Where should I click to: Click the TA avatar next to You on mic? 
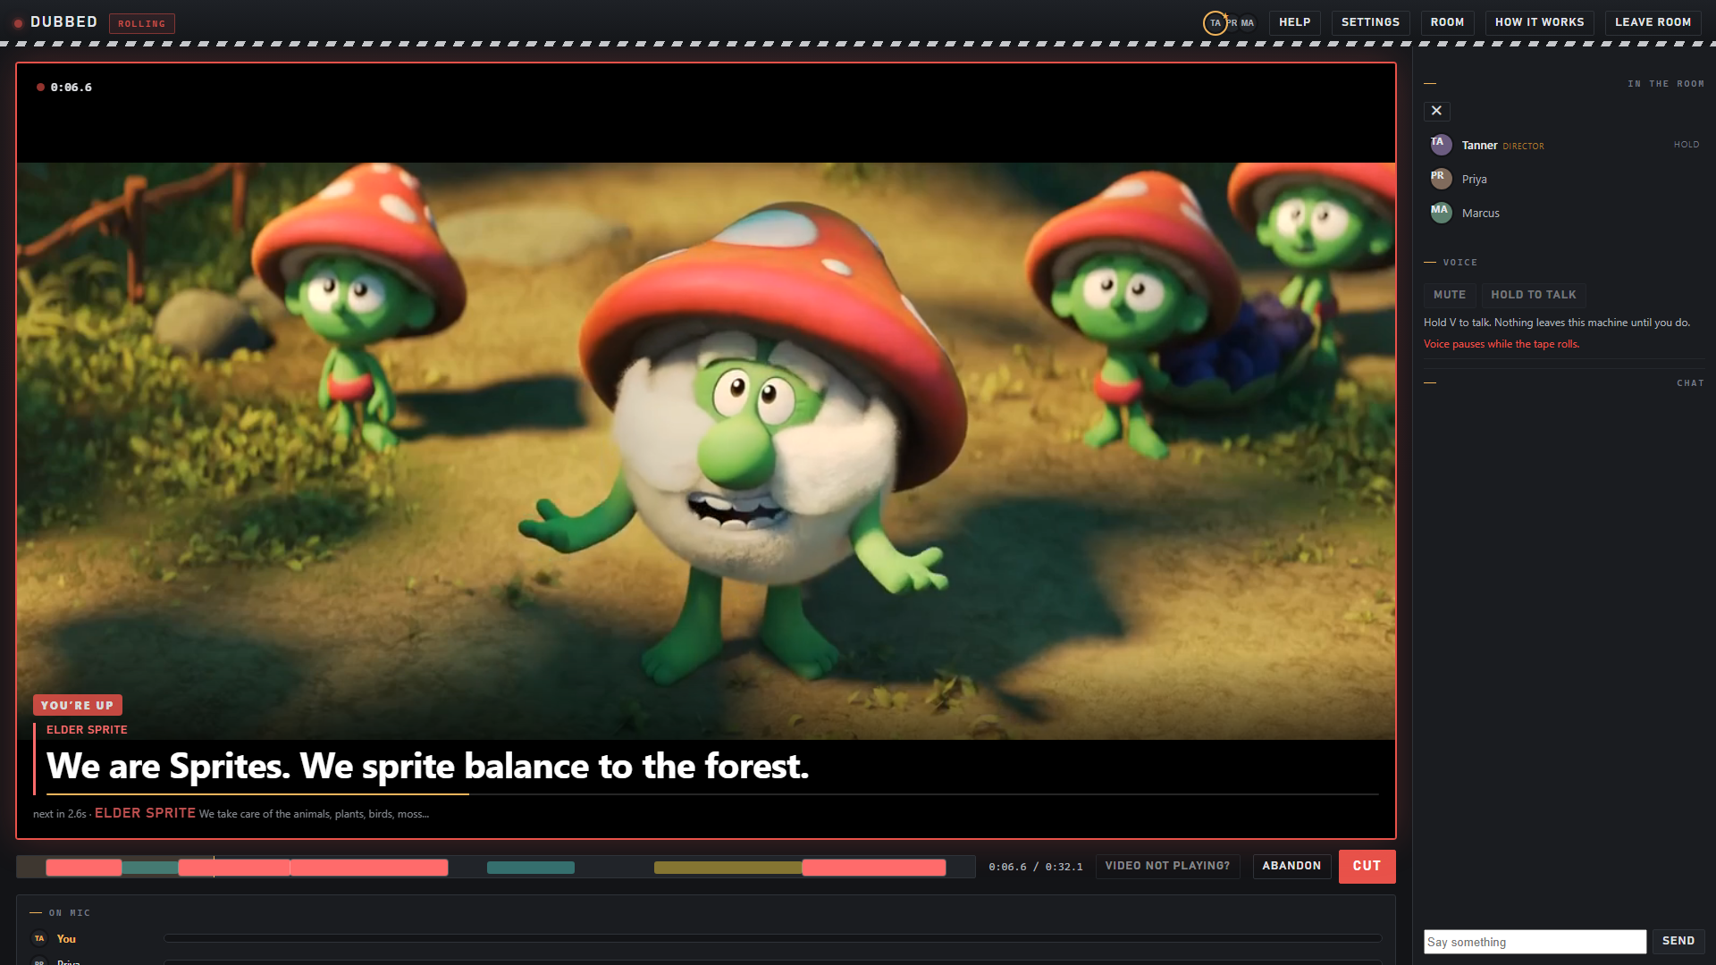pos(39,938)
